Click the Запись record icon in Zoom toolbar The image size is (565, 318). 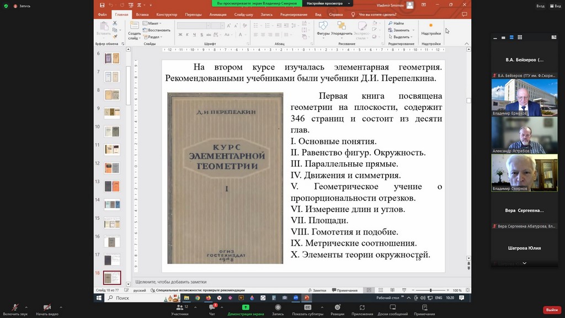tap(278, 309)
